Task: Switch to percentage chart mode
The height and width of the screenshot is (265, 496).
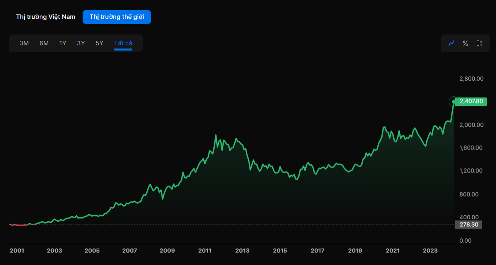Action: (465, 43)
